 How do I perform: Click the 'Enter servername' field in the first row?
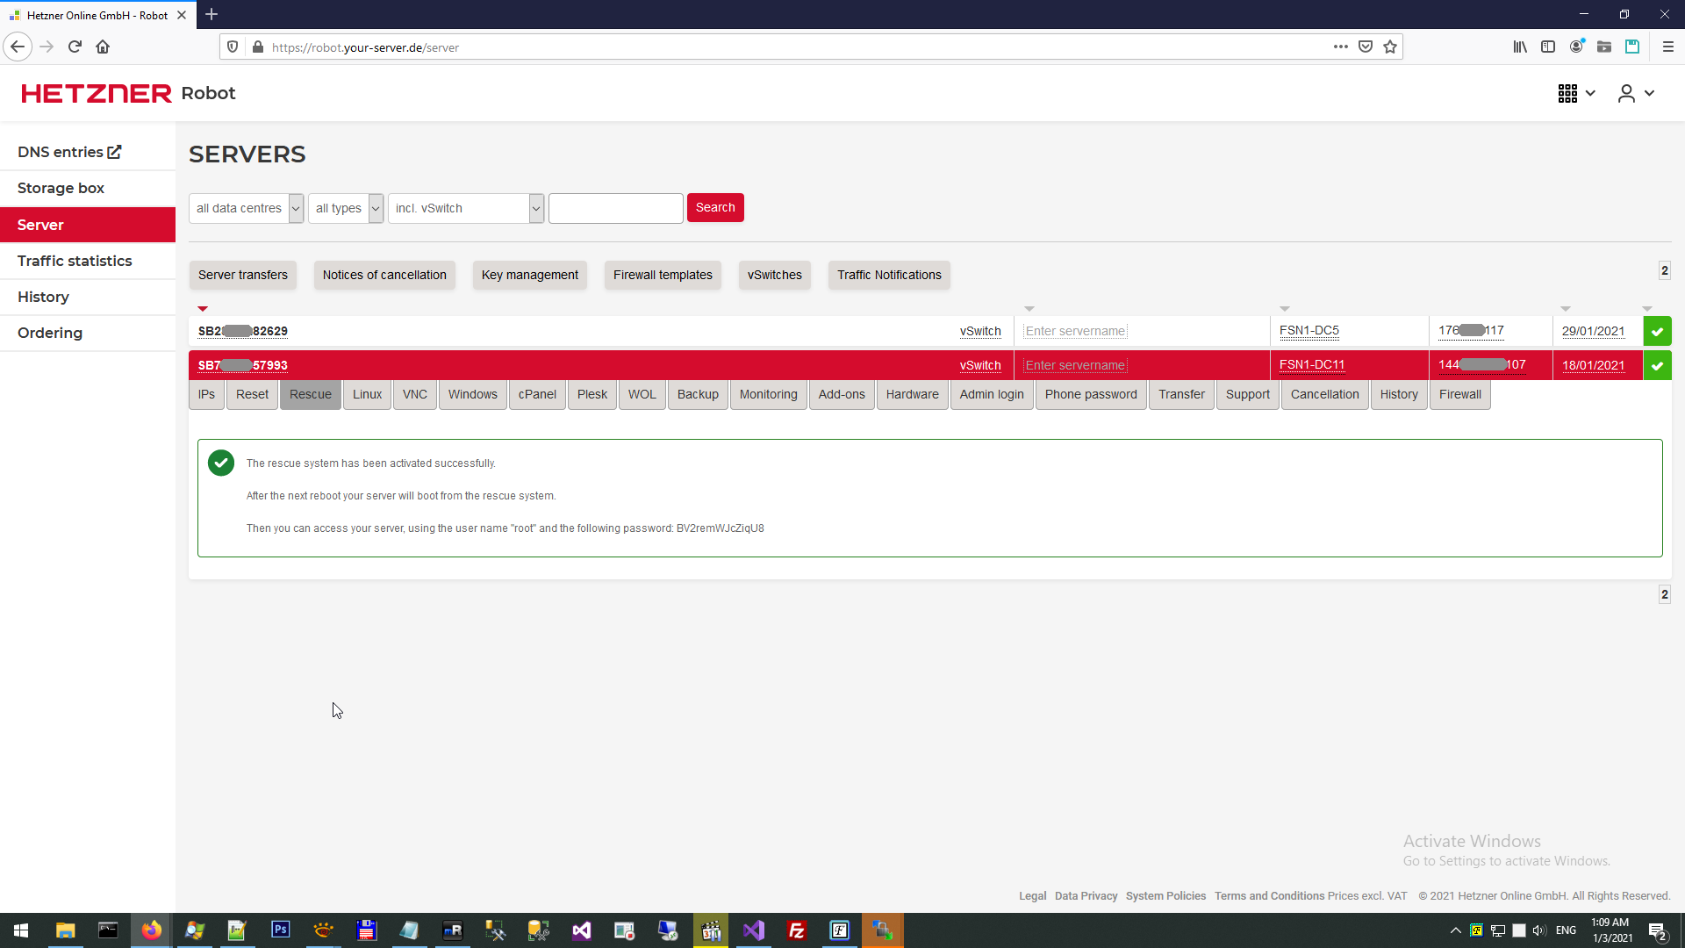tap(1075, 331)
